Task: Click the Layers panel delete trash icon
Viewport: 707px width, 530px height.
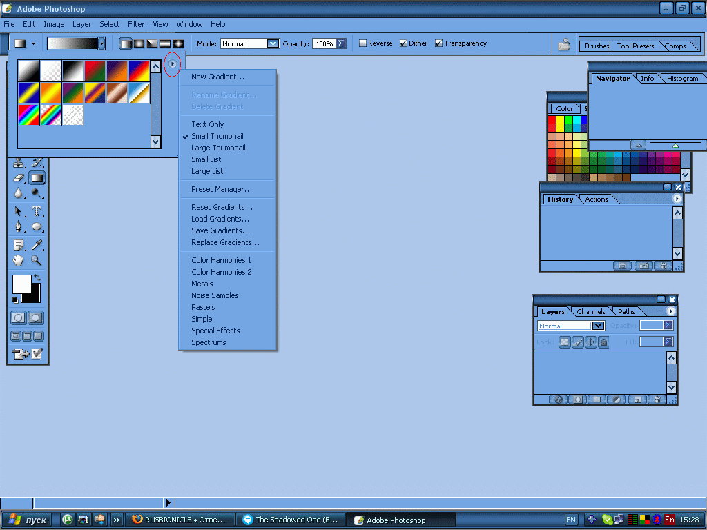Action: coord(657,400)
